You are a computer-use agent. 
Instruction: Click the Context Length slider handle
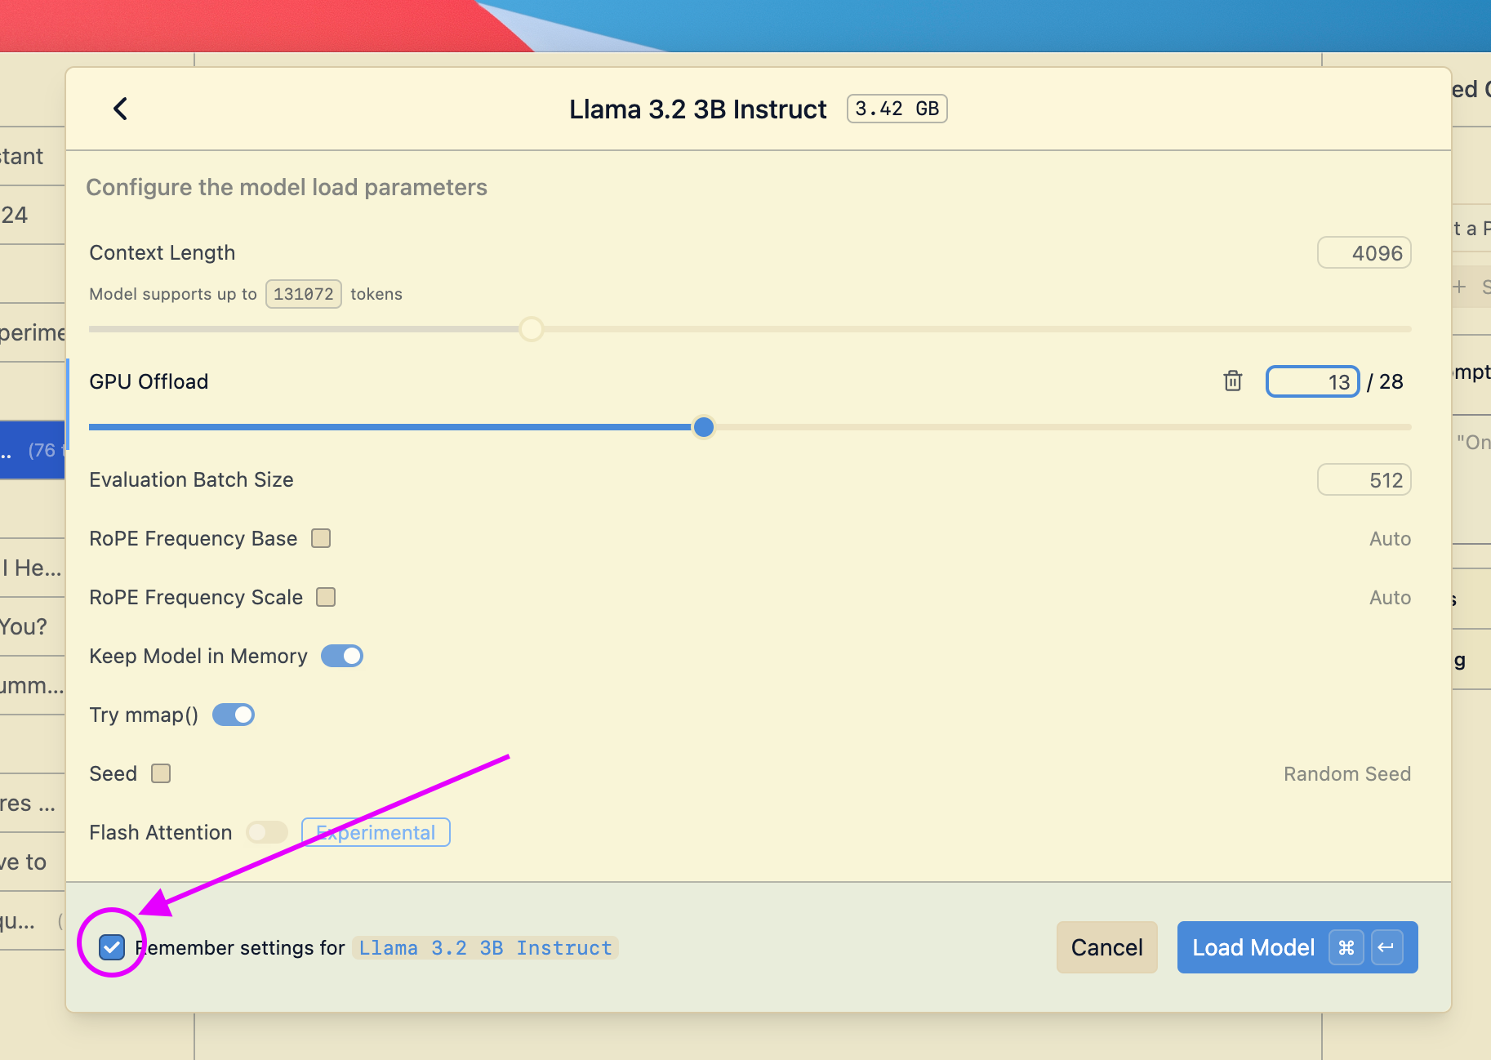click(532, 329)
